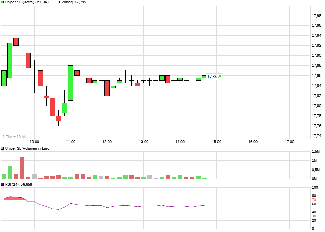The width and height of the screenshot is (325, 232).
Task: Click the current price label 17,86
Action: pyautogui.click(x=212, y=77)
